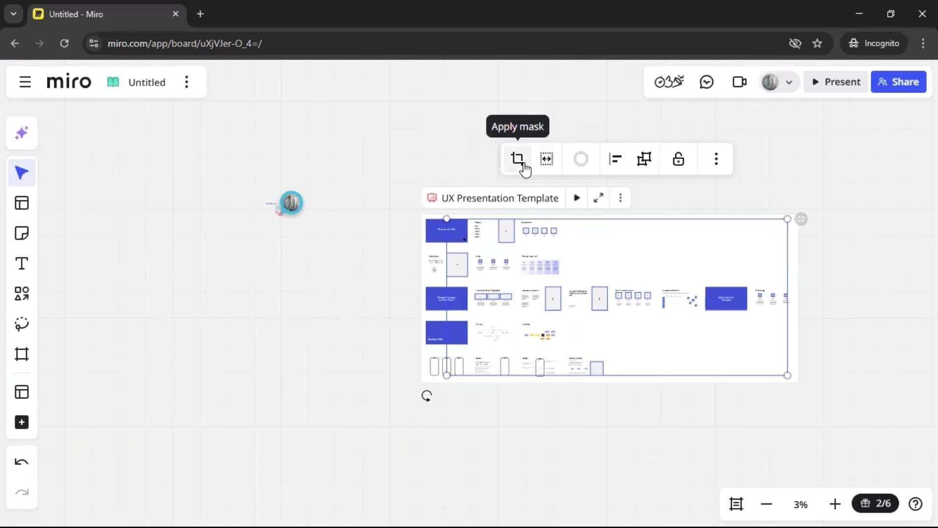Zoom in with the plus button
938x528 pixels.
click(x=835, y=504)
